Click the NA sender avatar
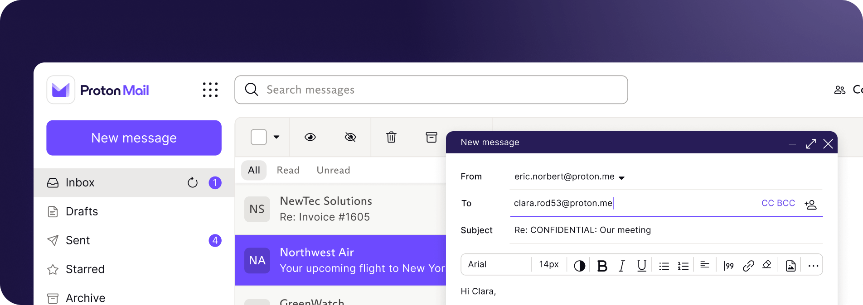863x305 pixels. click(257, 260)
